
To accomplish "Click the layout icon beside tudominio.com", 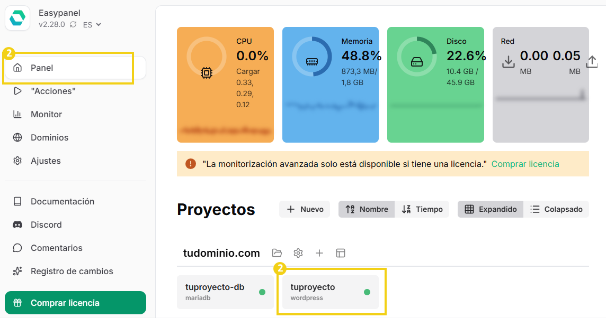I will (x=341, y=253).
